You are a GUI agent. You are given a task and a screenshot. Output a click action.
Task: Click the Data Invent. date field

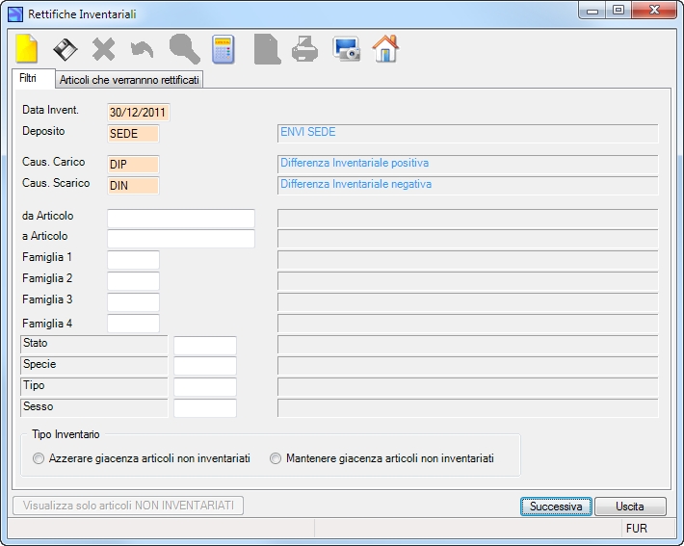tap(139, 113)
